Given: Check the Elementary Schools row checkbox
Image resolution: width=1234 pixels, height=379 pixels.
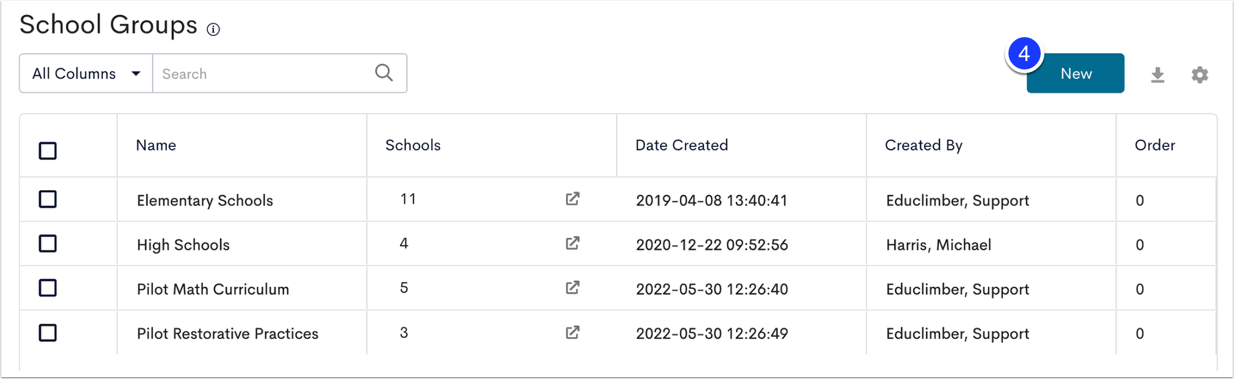Looking at the screenshot, I should [x=48, y=199].
